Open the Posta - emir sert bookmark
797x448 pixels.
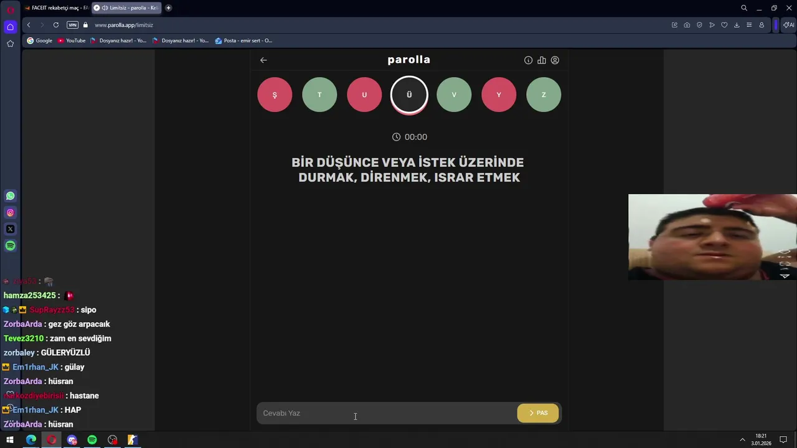(243, 40)
